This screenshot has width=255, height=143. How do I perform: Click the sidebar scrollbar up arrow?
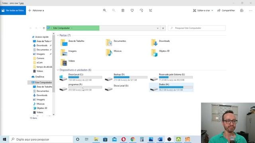pos(53,34)
